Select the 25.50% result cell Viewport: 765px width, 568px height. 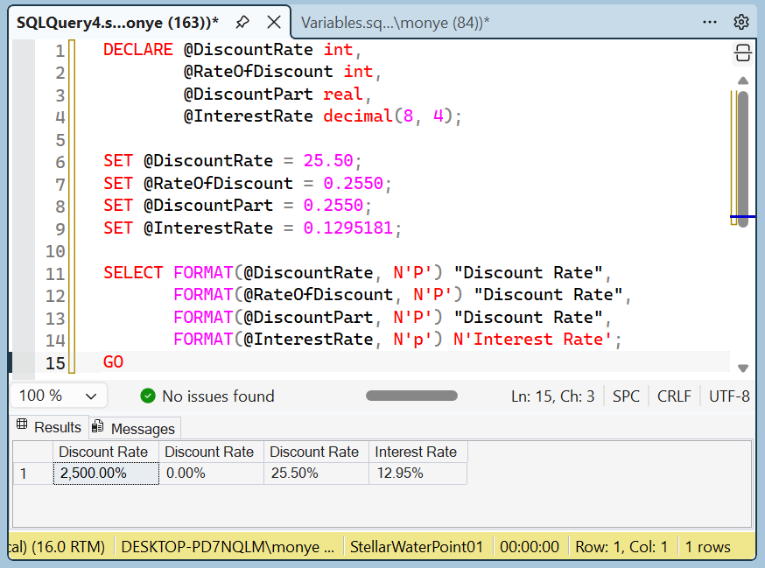click(316, 473)
